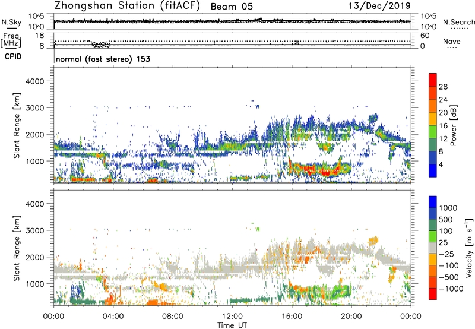Click the '24' tick on Power colorbar

click(443, 100)
